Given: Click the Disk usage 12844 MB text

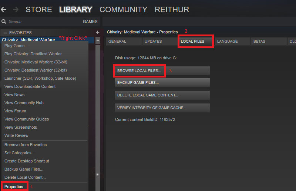Looking at the screenshot, I should (x=146, y=58).
